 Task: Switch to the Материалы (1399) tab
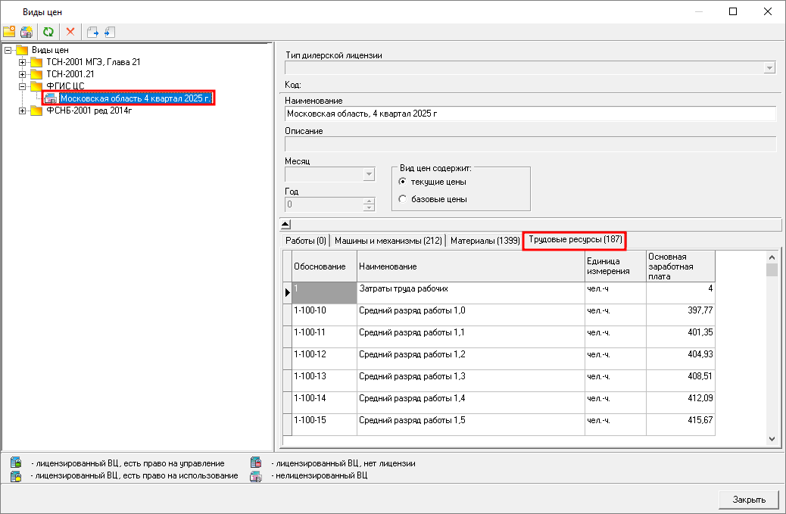(x=485, y=241)
